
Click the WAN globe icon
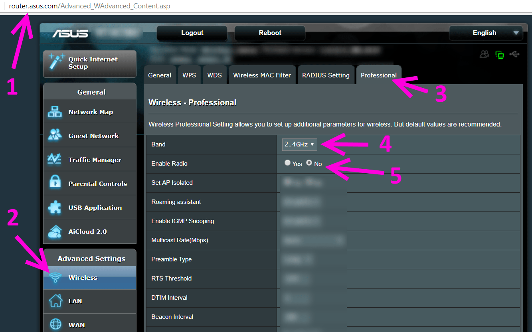click(55, 324)
